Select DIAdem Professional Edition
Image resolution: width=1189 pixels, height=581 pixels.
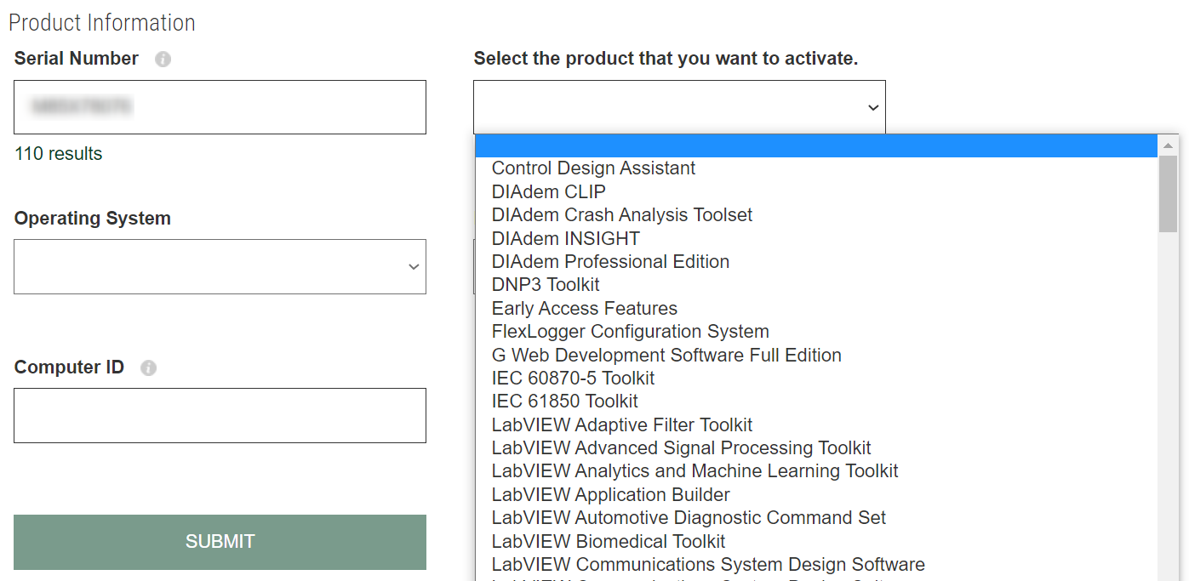pos(816,262)
